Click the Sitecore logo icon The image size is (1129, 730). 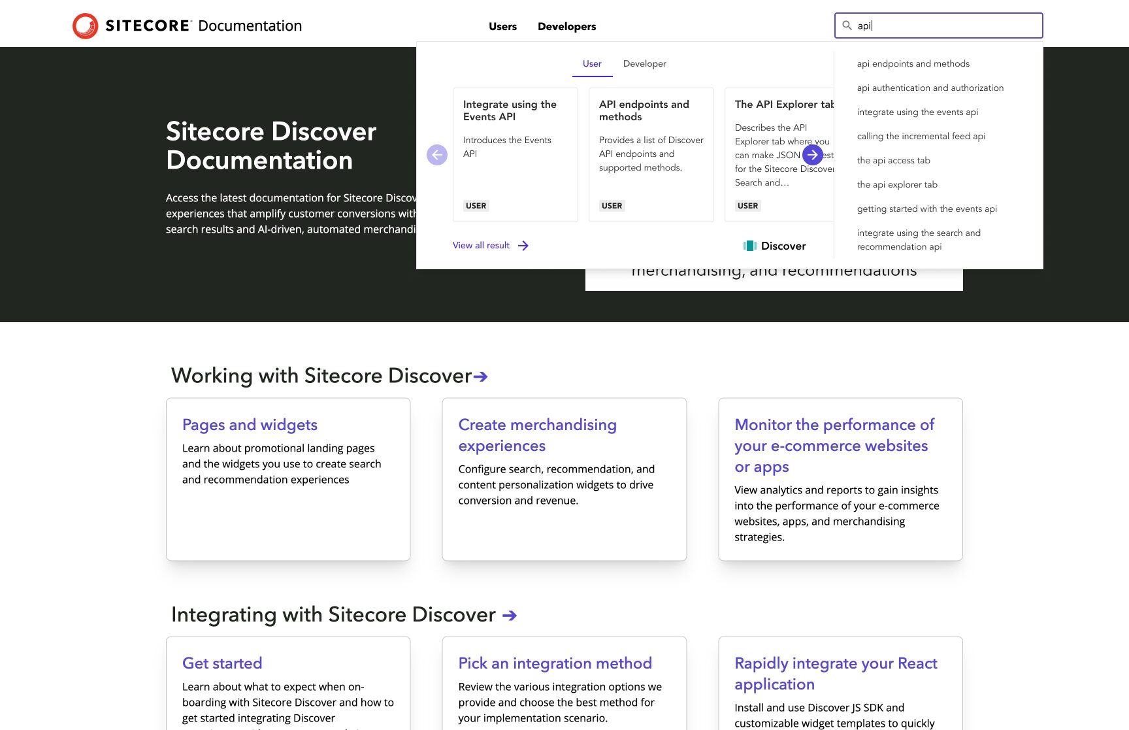click(85, 26)
